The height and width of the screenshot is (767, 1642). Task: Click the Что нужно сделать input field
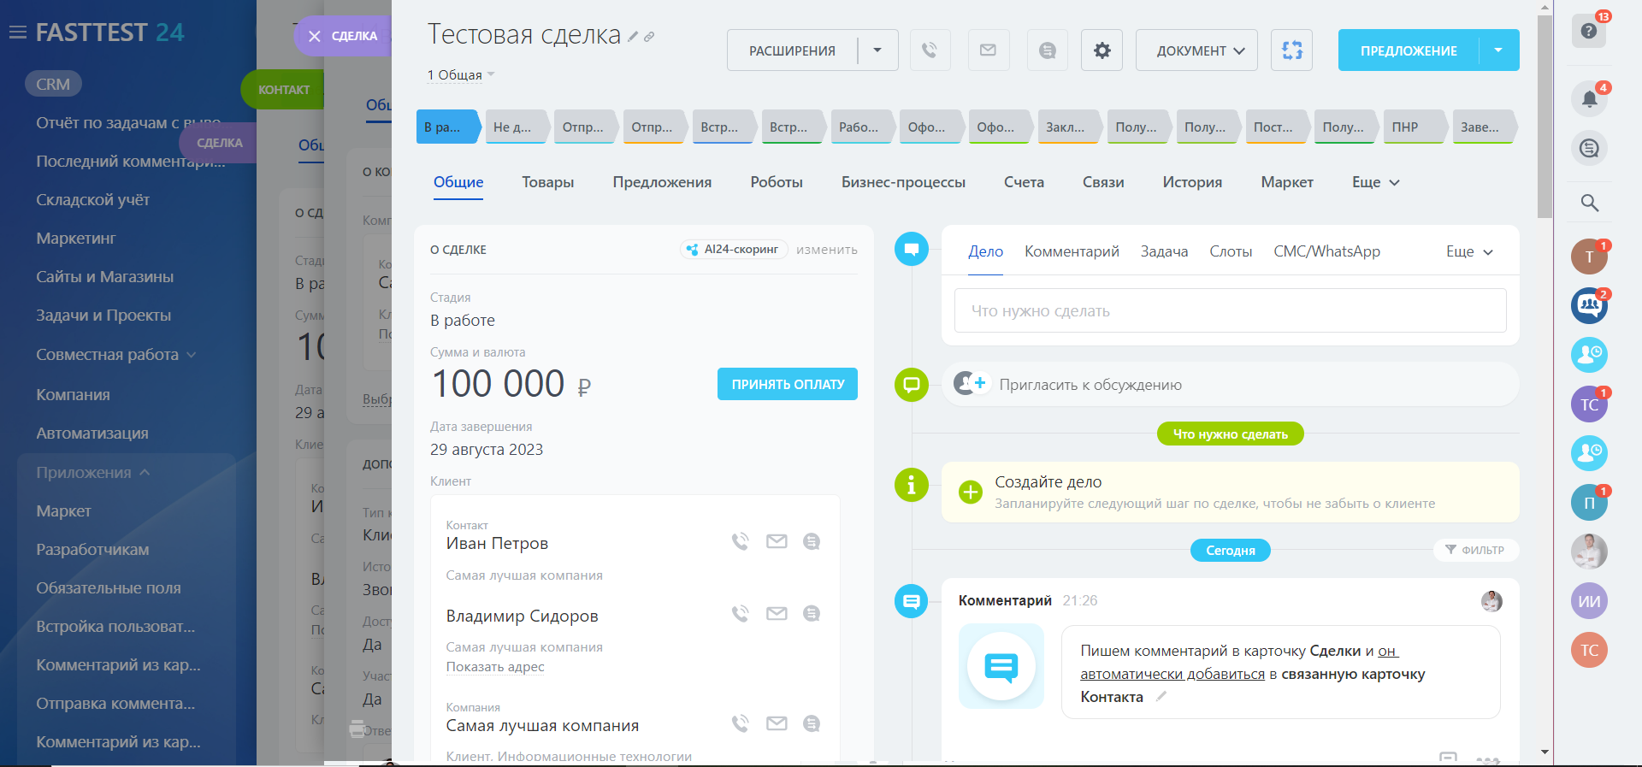click(1230, 310)
